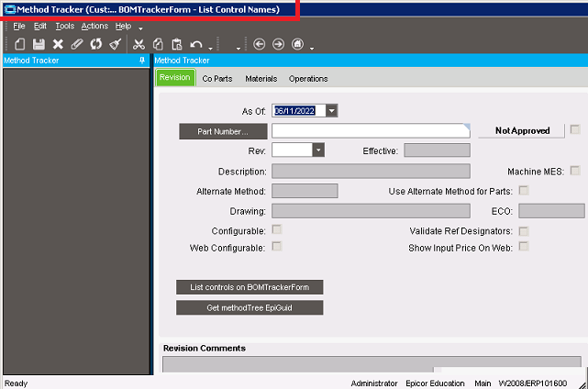
Task: Switch to the Co Parts tab
Action: 217,78
